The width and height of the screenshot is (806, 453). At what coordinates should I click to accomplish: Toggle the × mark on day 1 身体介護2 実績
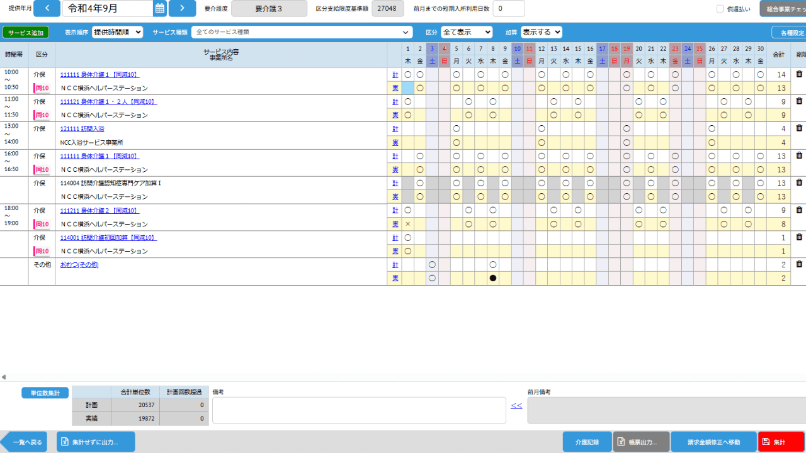coord(407,224)
